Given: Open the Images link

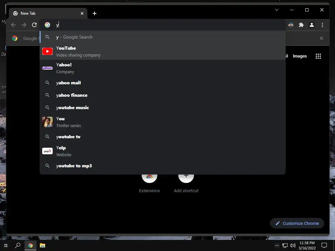Looking at the screenshot, I should click(300, 56).
